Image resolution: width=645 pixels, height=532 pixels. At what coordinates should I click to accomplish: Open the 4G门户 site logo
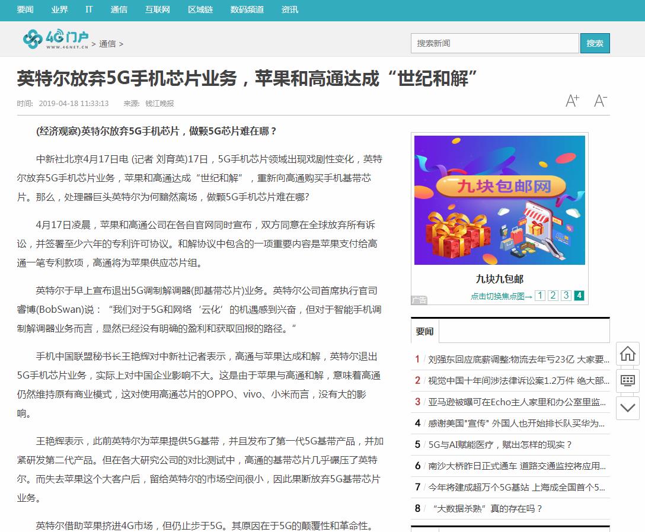(x=56, y=39)
